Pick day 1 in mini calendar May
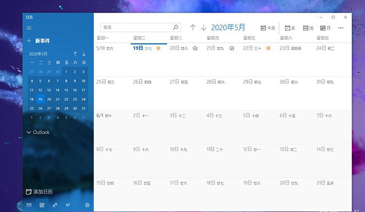 pos(66,72)
